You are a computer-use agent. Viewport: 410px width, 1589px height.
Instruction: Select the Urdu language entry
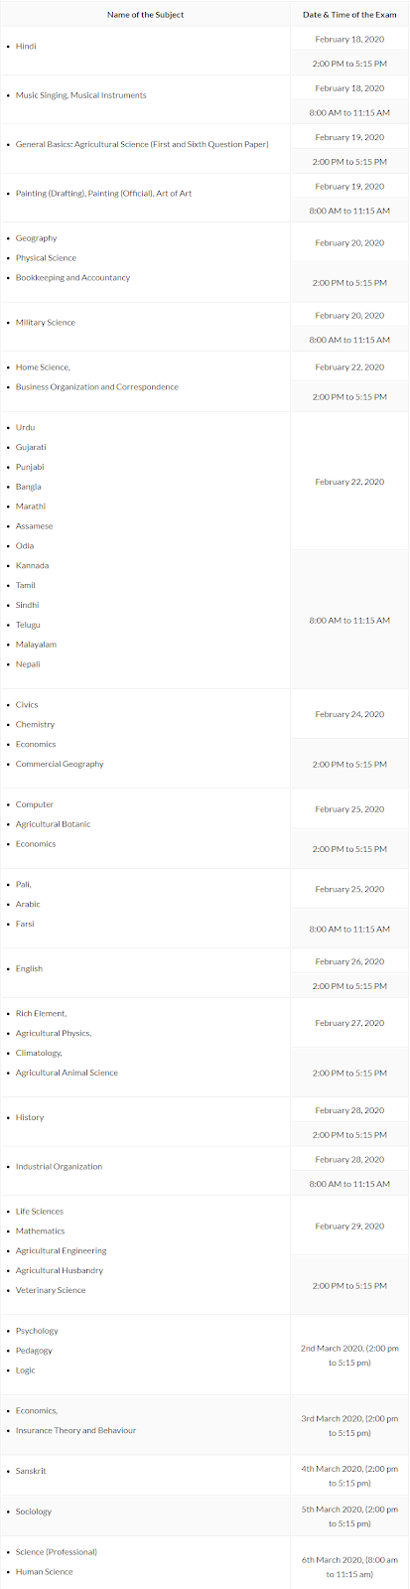point(25,427)
